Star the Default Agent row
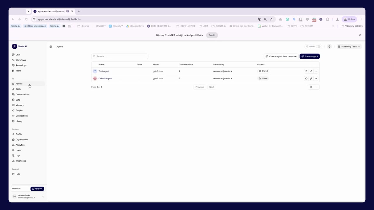374x210 pixels. (306, 78)
